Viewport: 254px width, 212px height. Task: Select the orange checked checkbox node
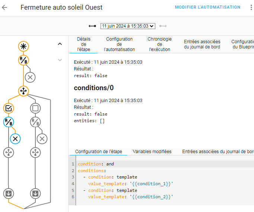[9, 108]
